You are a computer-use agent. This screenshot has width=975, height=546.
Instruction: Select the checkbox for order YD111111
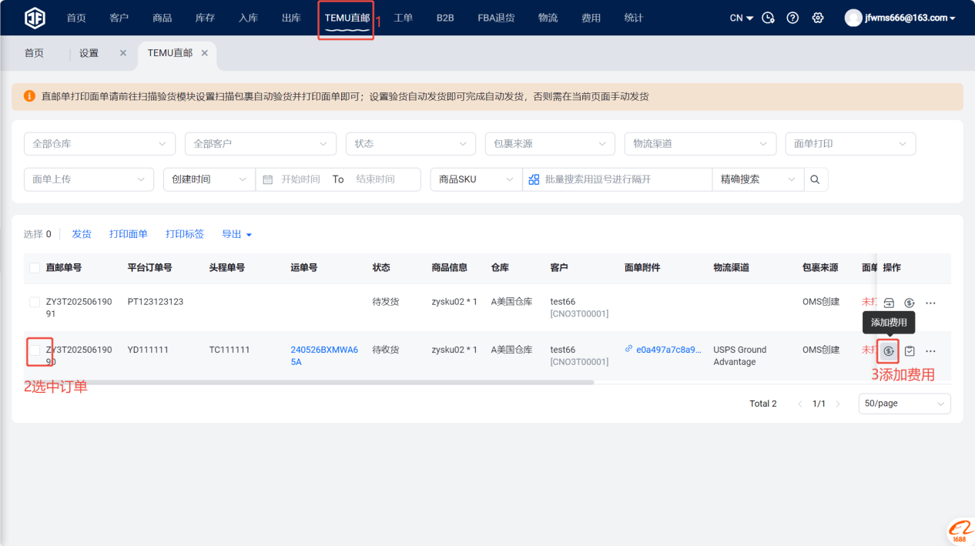click(35, 350)
